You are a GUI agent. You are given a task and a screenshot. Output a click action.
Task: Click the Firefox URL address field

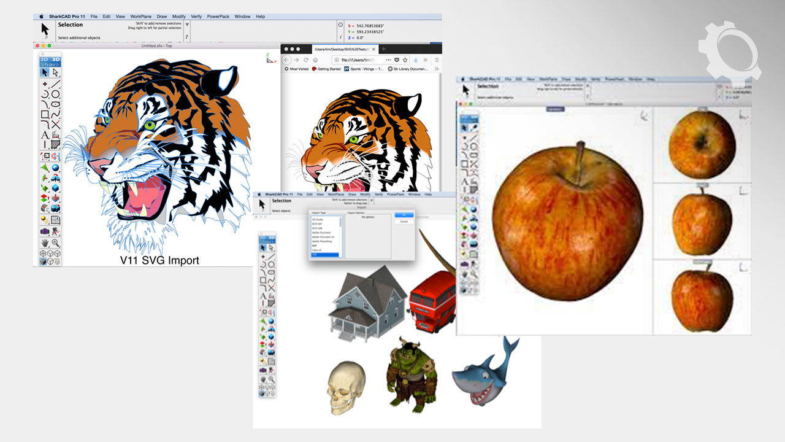(x=362, y=60)
